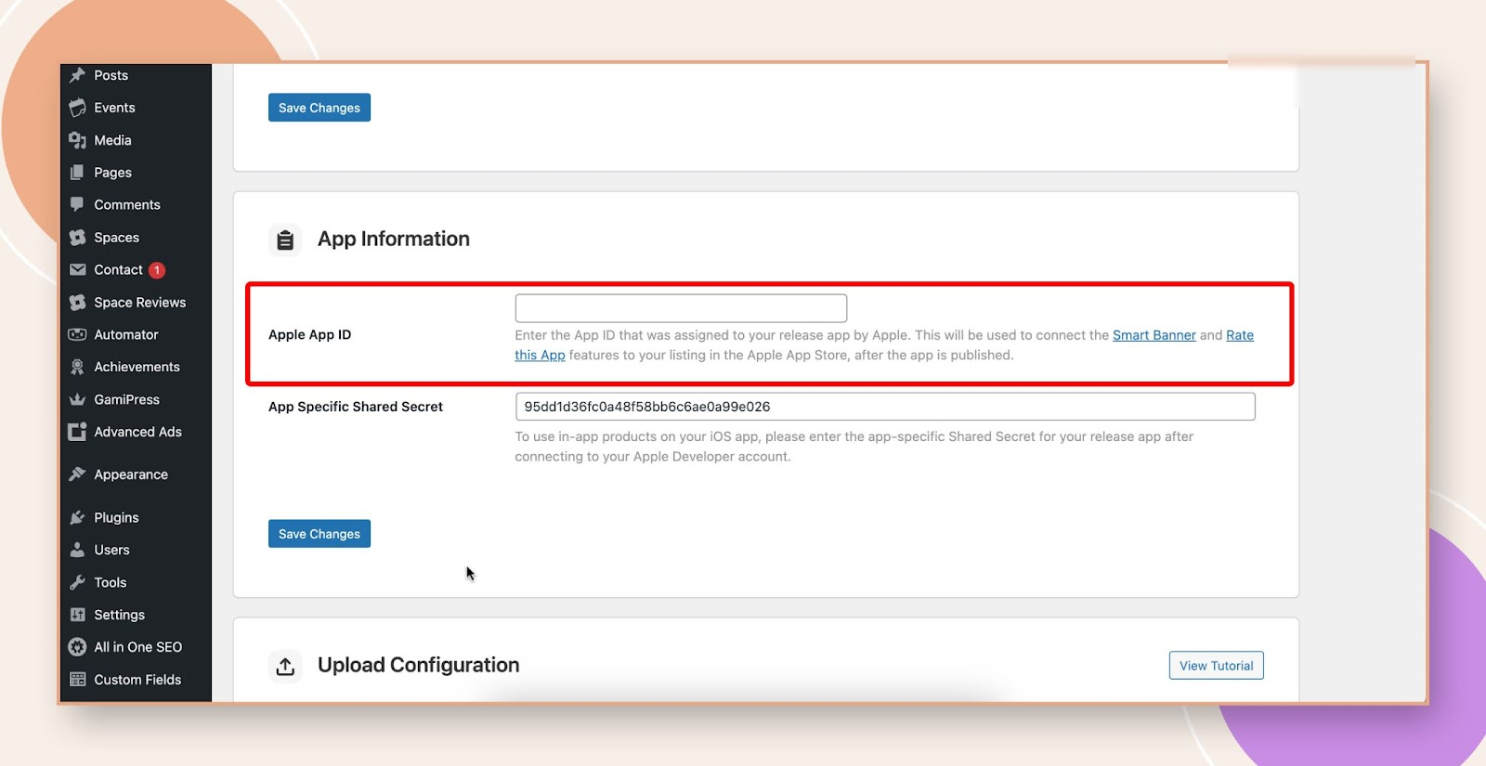Click the Advanced Ads icon

(77, 432)
